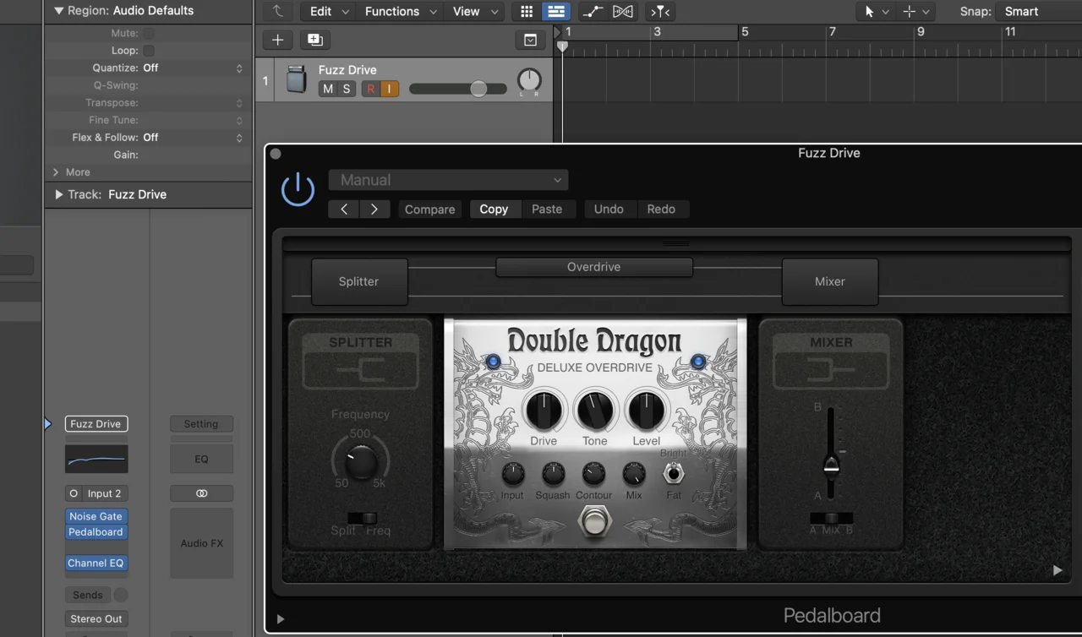Click the Flex mode icon
This screenshot has height=637, width=1082.
[x=623, y=11]
